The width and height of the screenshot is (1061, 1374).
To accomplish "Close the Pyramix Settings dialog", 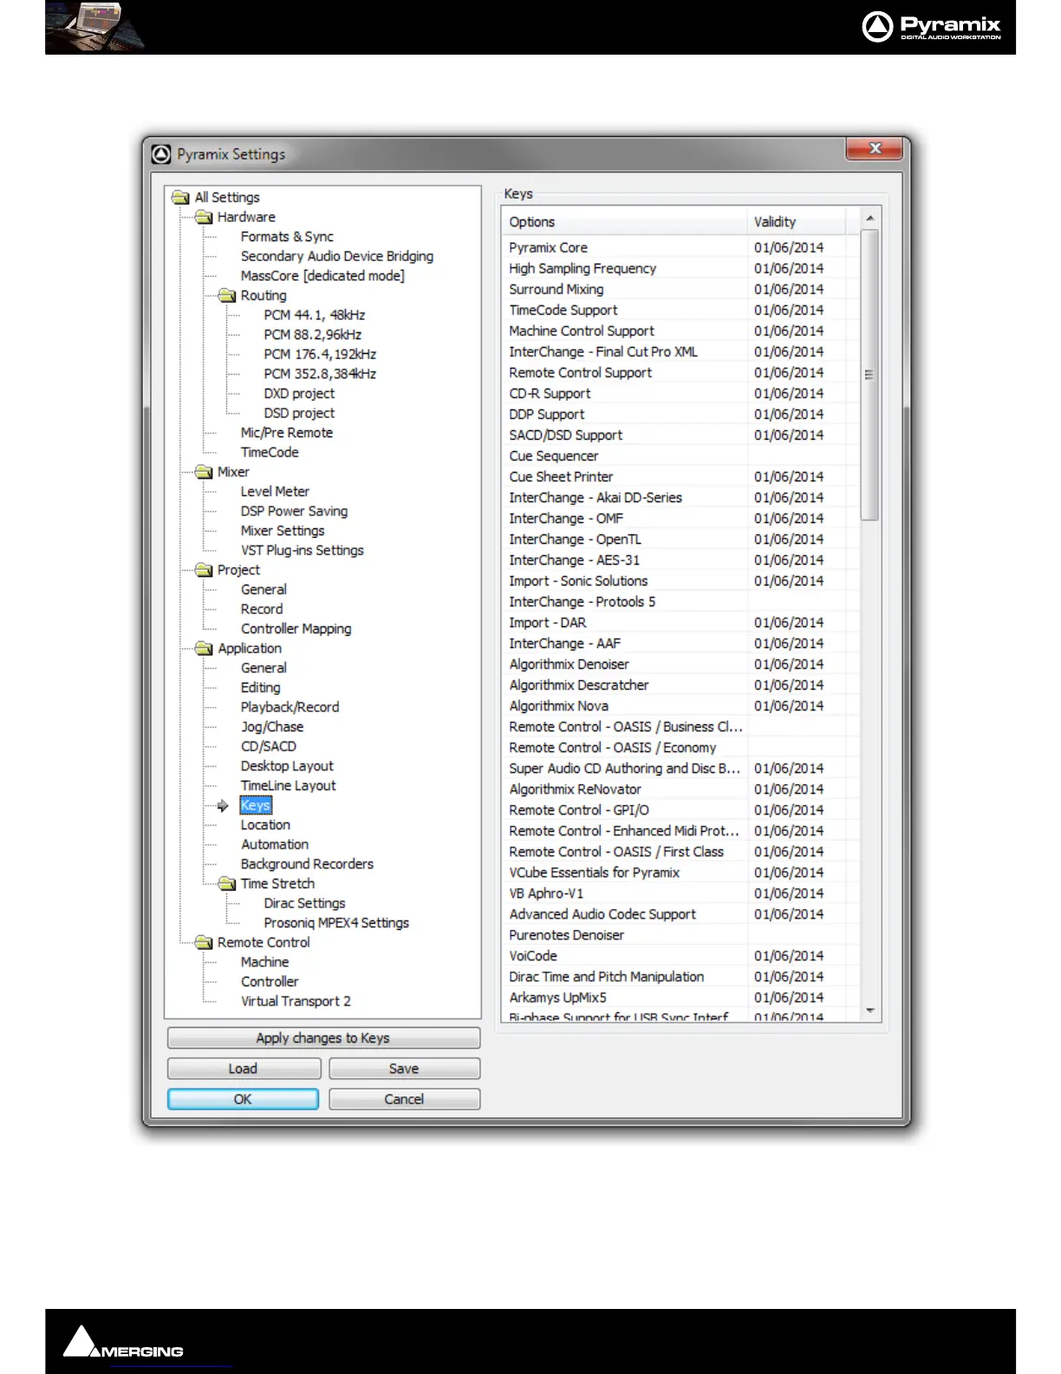I will 875,149.
